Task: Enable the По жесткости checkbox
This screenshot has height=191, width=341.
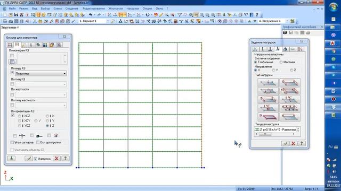Action: pyautogui.click(x=12, y=94)
